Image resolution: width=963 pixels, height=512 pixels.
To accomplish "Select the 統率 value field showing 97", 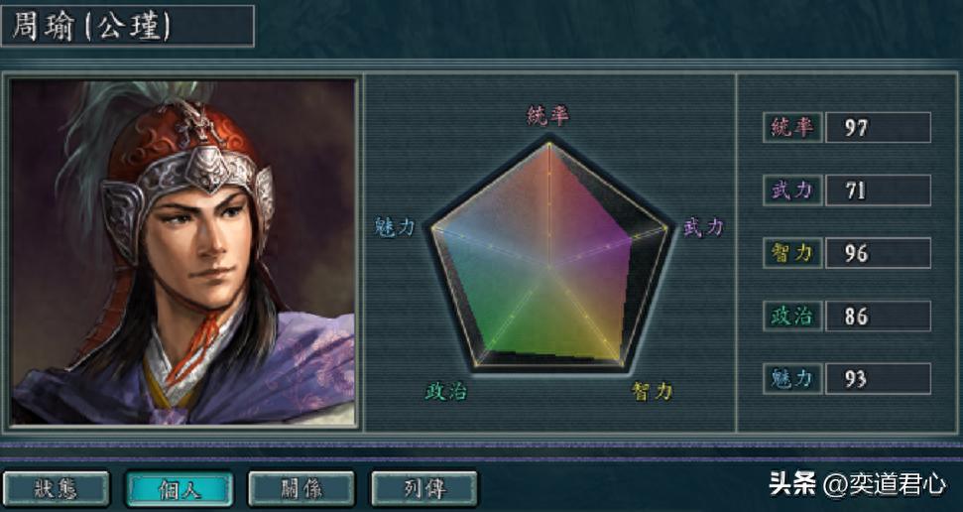I will (x=879, y=127).
